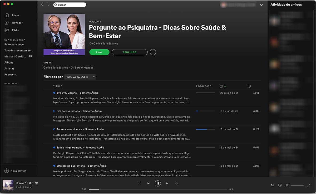Open the connect to device icon
This screenshot has width=316, height=194.
pos(280,185)
